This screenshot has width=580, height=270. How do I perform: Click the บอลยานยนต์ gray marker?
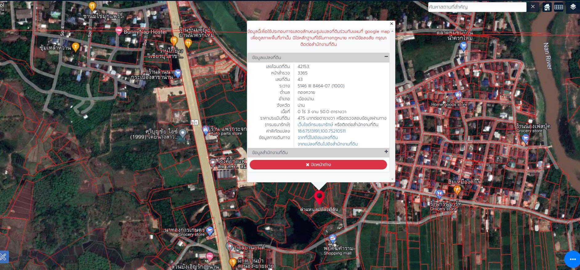229,247
